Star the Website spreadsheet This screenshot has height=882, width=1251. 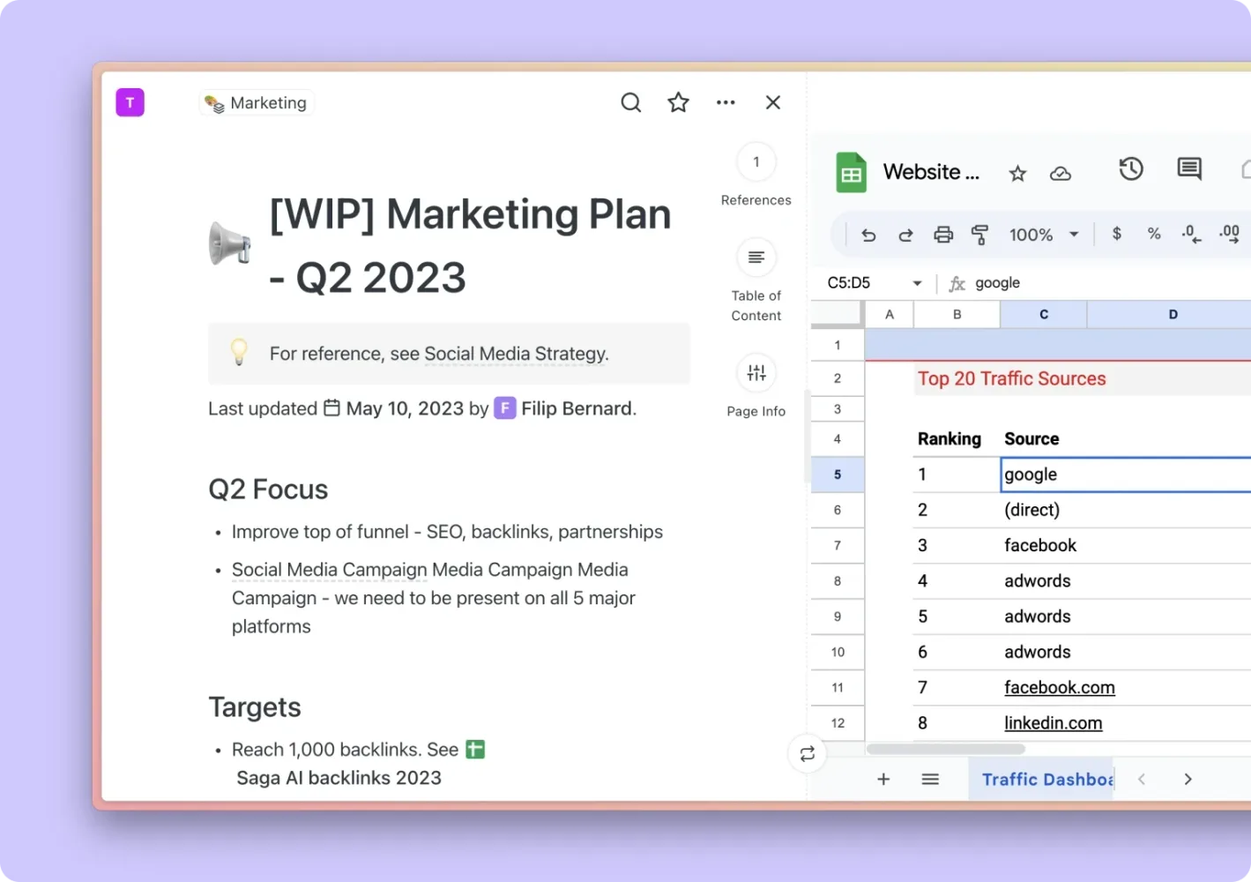(1017, 174)
